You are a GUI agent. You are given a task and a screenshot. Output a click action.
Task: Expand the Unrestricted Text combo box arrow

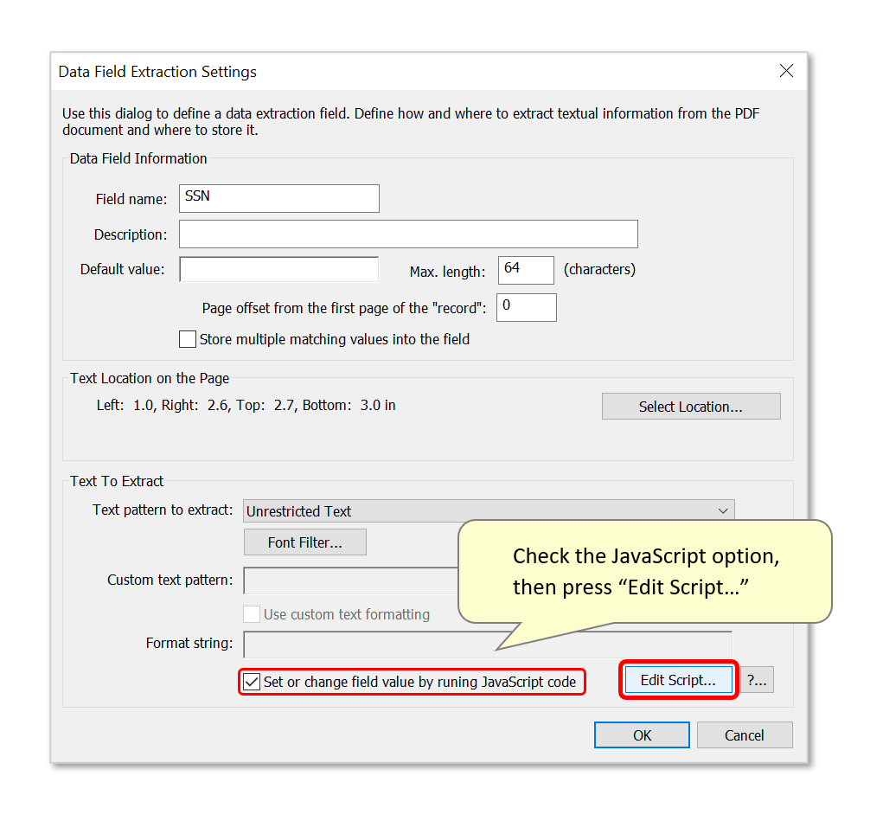(723, 510)
